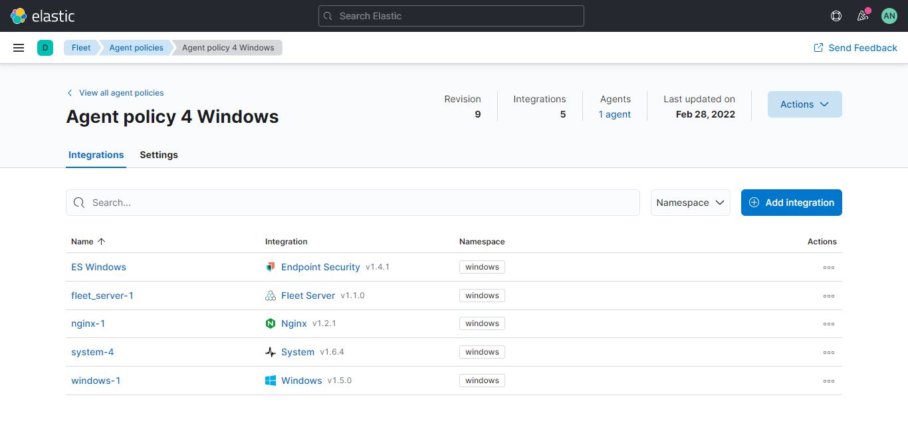Viewport: 908px width, 435px height.
Task: Click the help support icon
Action: point(836,15)
